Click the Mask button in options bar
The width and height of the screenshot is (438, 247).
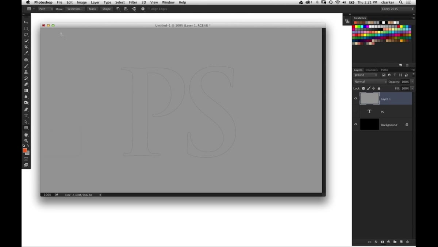pos(92,9)
